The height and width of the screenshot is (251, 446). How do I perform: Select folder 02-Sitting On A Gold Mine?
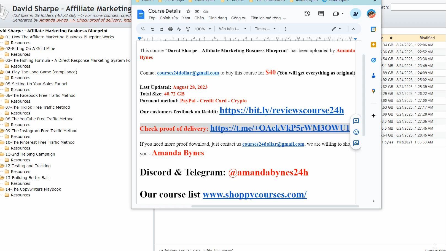pos(30,49)
